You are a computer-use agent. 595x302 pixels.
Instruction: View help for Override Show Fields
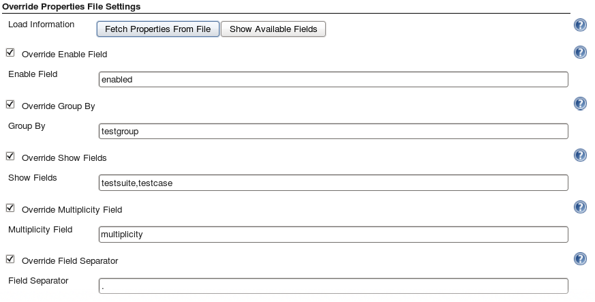(580, 155)
